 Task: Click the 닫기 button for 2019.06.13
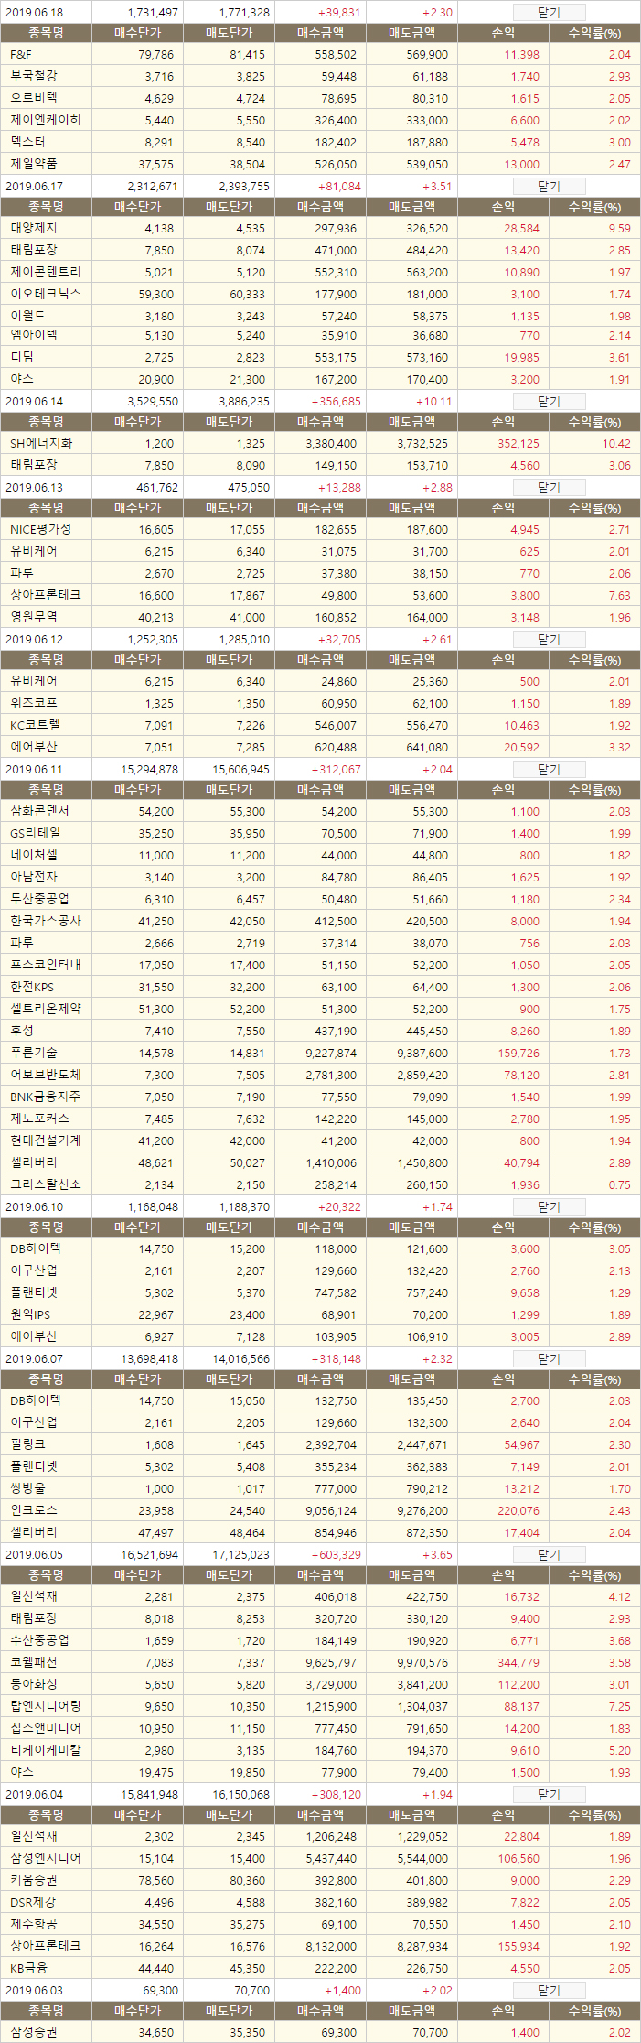(x=549, y=488)
